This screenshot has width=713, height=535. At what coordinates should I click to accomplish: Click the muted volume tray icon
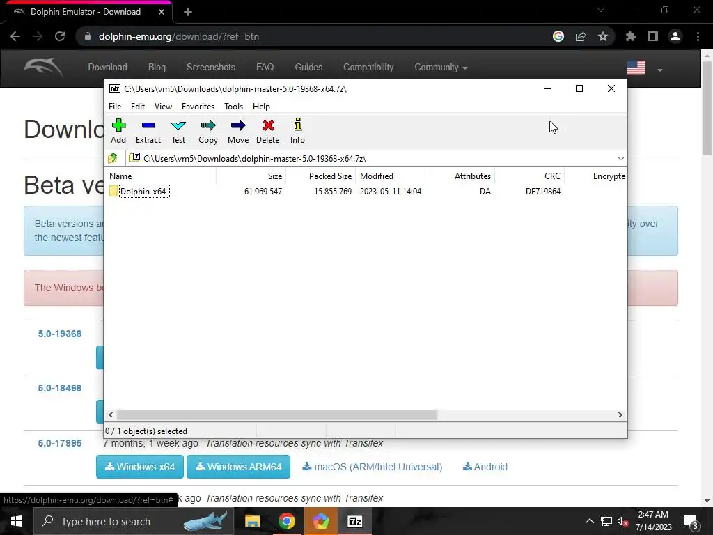(x=623, y=522)
